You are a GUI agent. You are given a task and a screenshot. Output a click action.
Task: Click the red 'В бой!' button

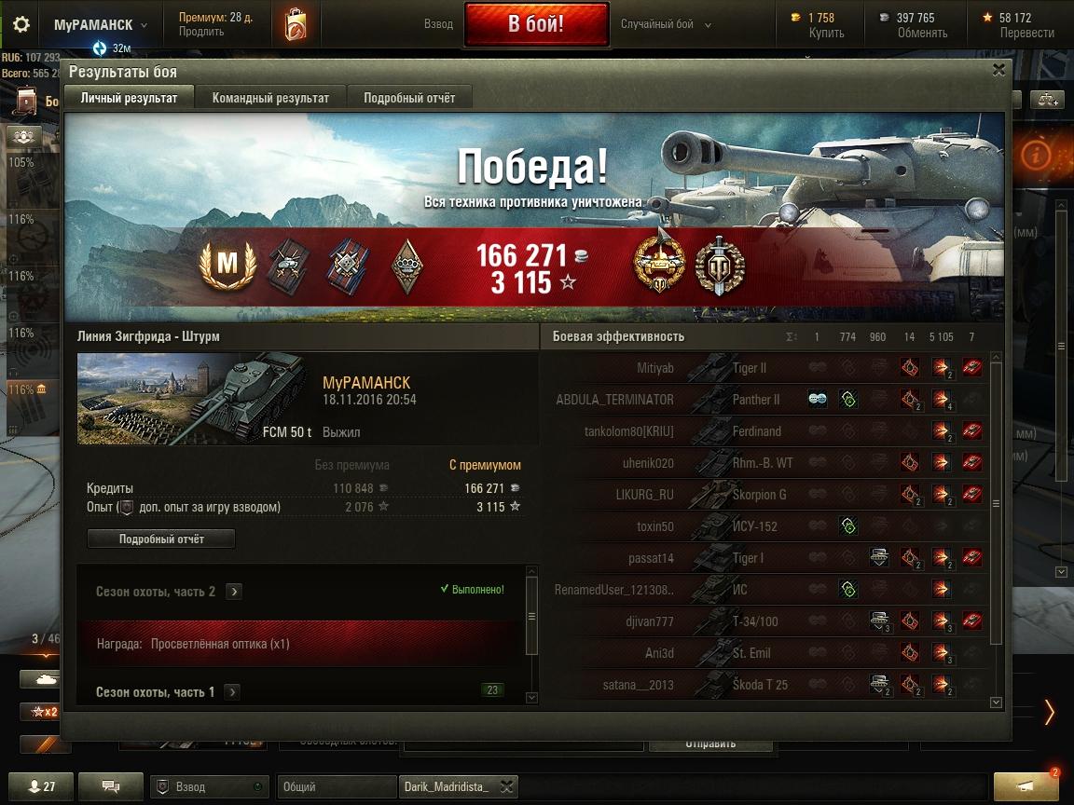coord(536,24)
